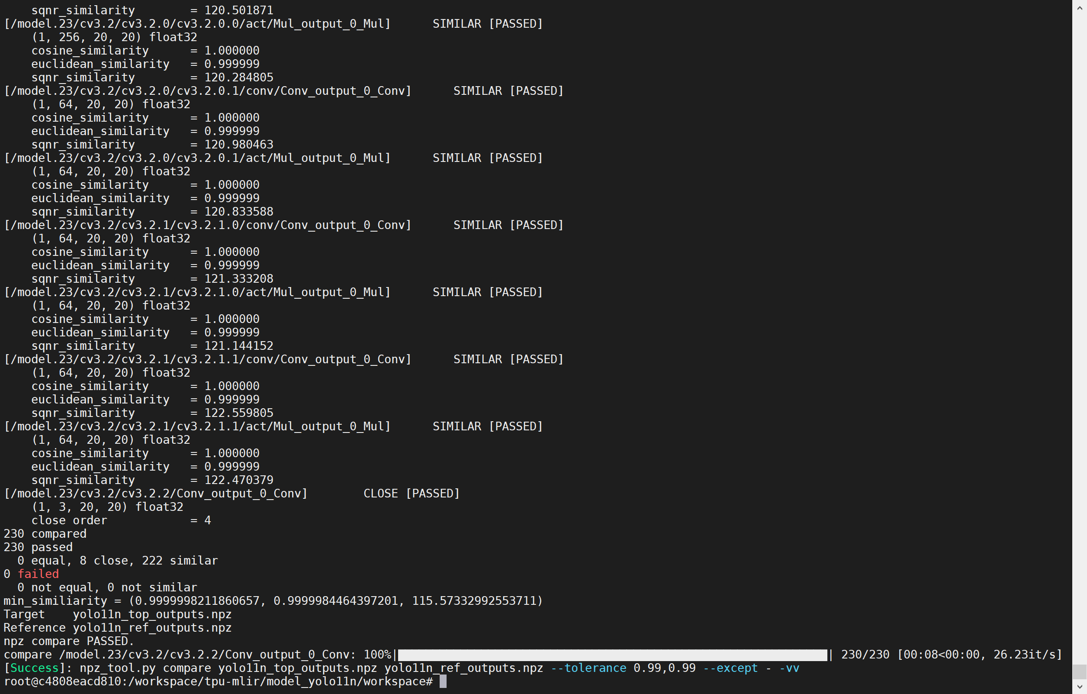Click the 'min_similiarity' result line

tap(273, 601)
